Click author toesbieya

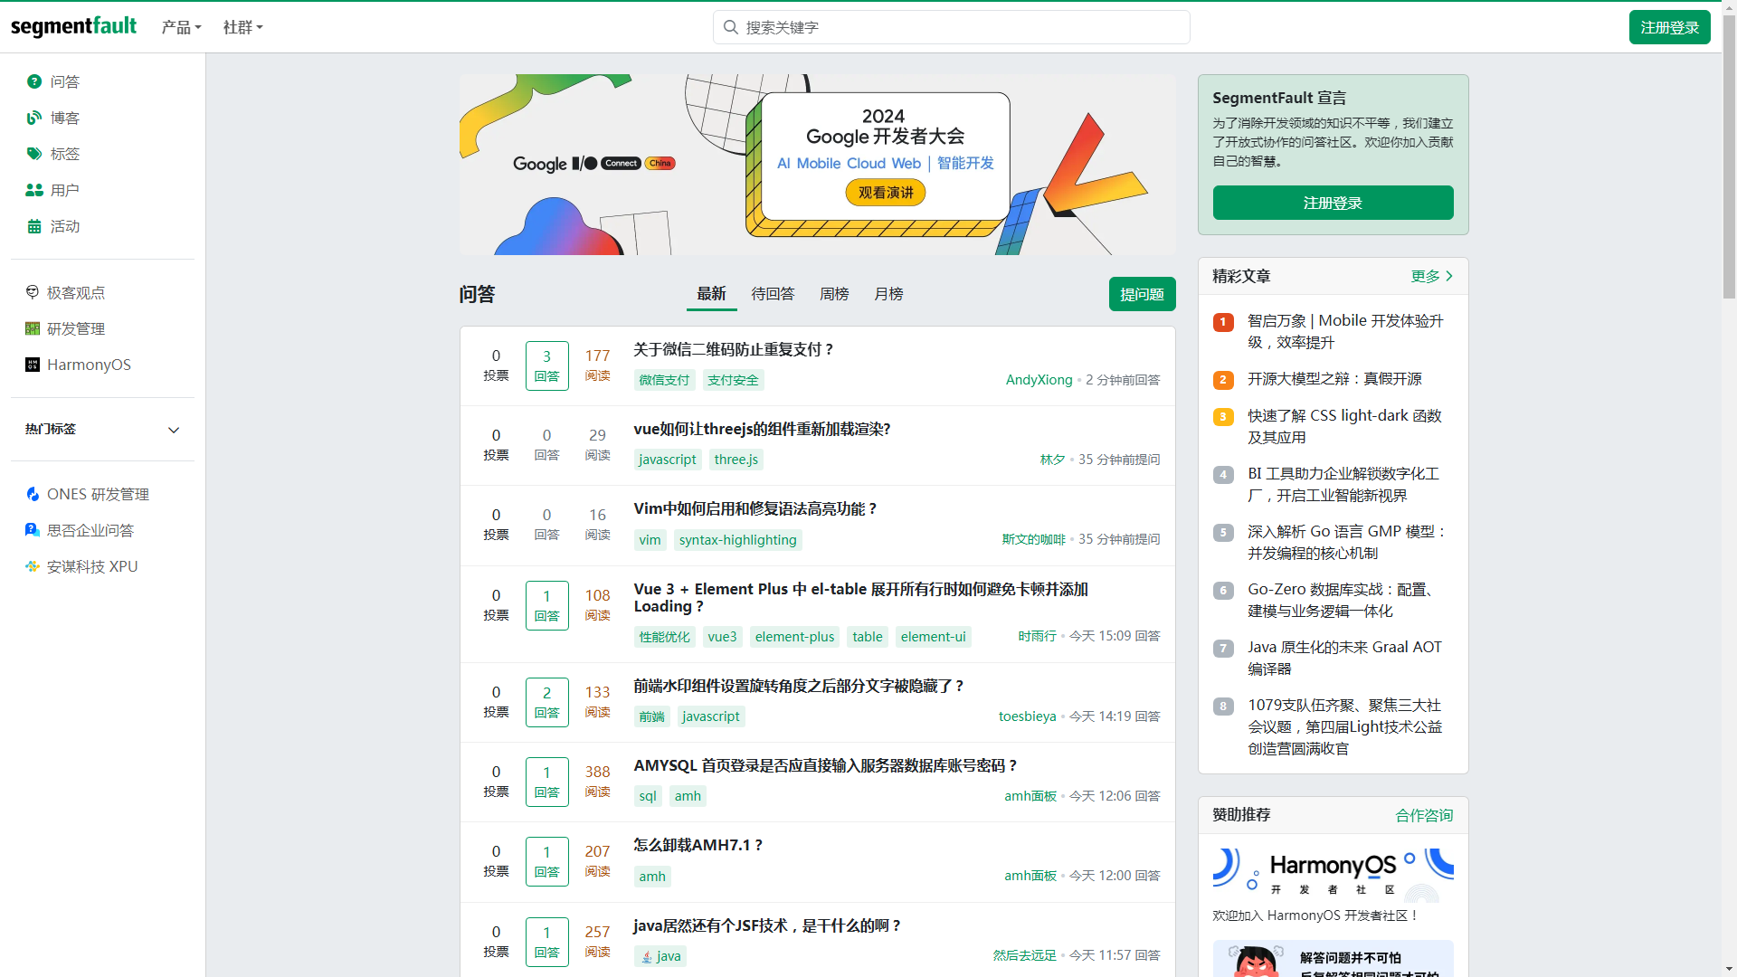(x=1027, y=716)
